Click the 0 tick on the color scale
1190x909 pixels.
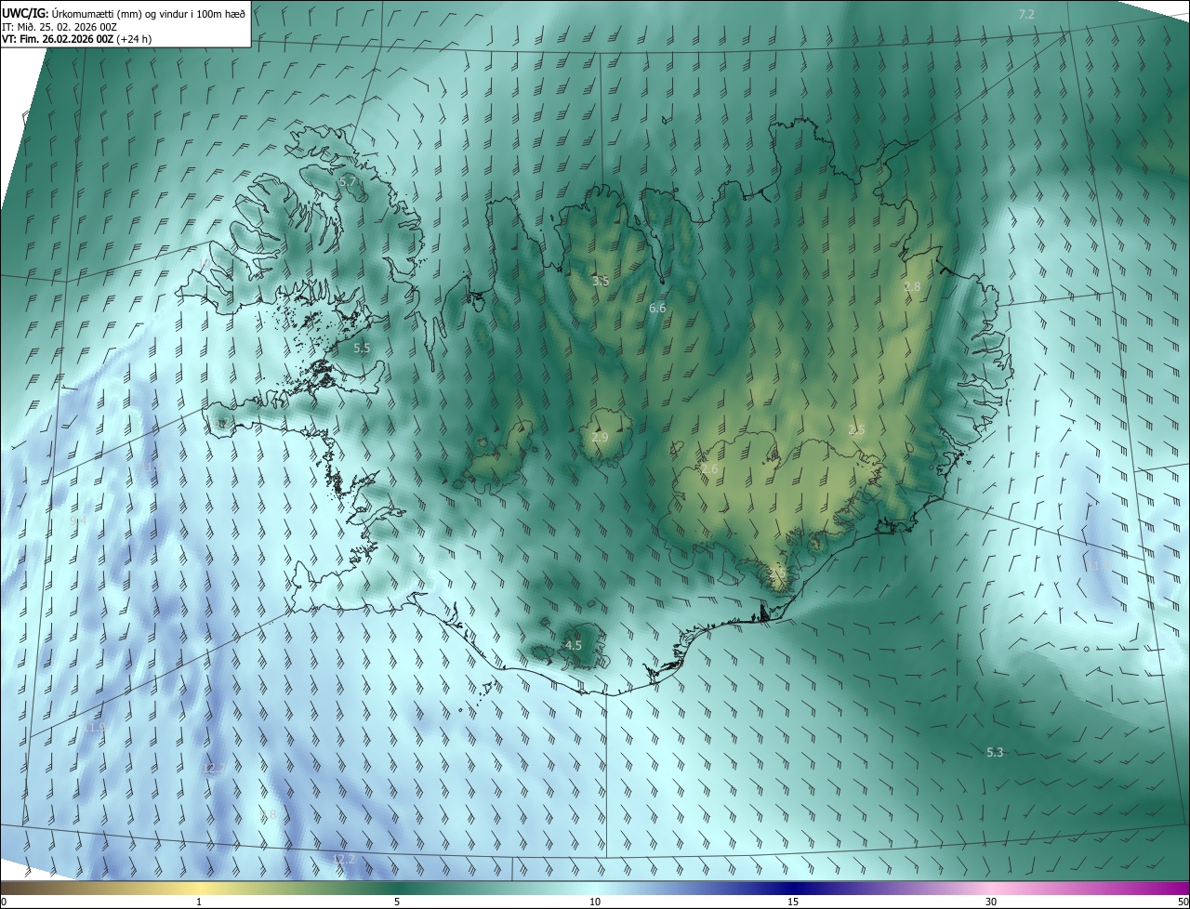[4, 902]
